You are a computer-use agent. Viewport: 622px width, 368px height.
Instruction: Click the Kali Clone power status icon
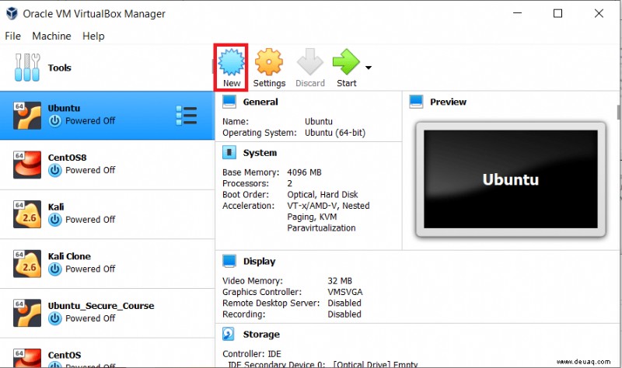coord(54,269)
